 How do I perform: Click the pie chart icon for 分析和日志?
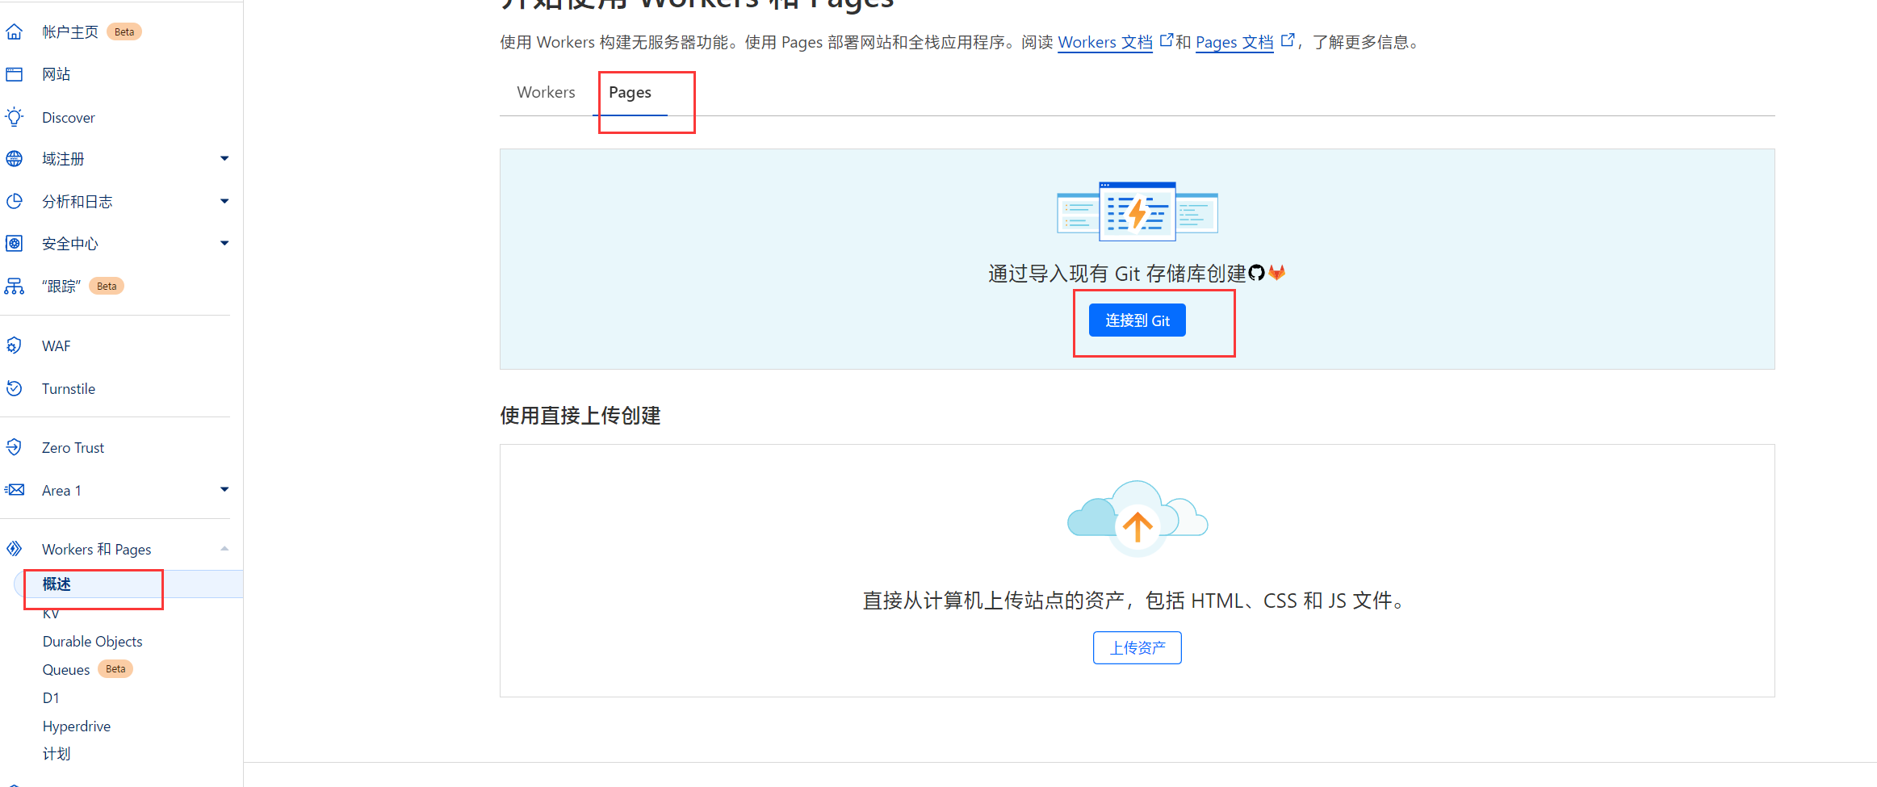pos(15,201)
